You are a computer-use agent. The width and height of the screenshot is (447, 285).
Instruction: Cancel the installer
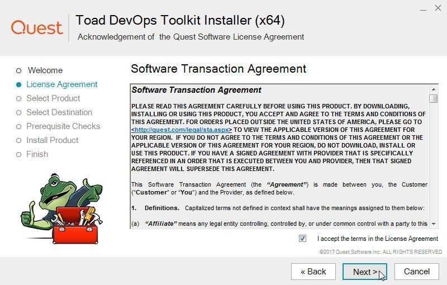416,272
